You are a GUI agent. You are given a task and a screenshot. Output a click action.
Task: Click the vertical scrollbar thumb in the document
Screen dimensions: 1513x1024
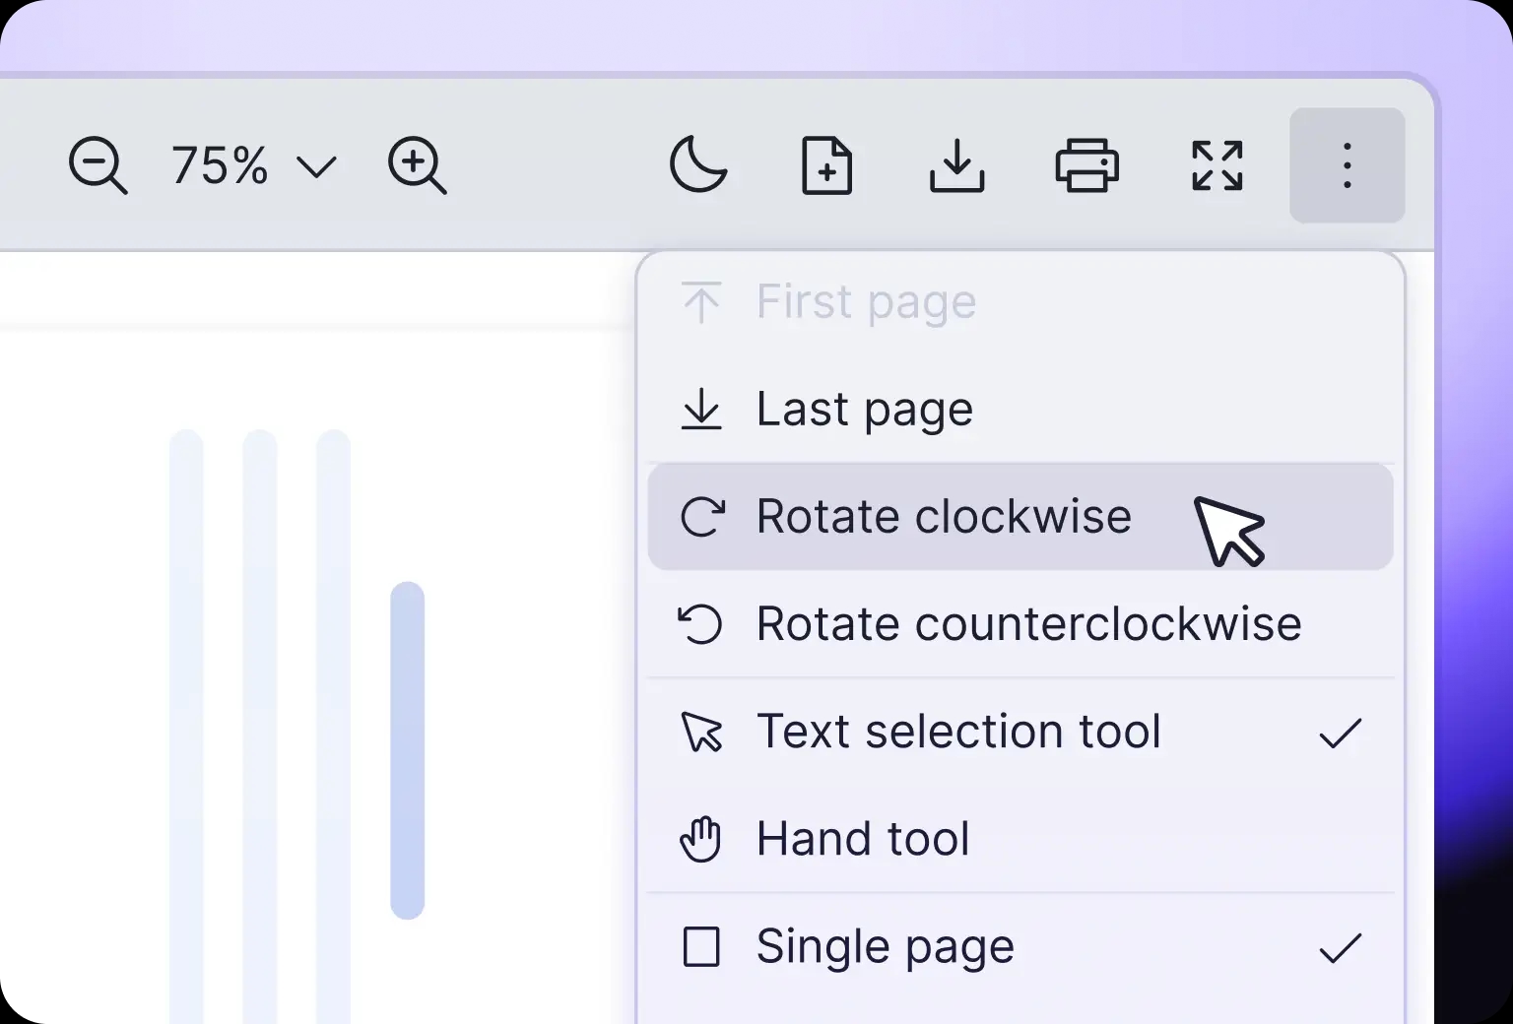pos(407,750)
